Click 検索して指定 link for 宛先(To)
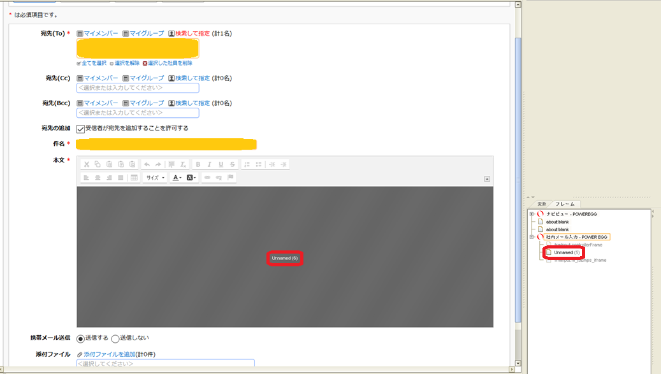Image resolution: width=661 pixels, height=374 pixels. (x=192, y=33)
